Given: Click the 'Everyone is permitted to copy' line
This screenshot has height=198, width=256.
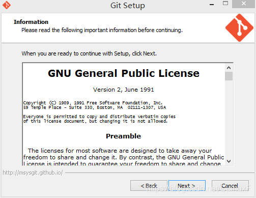Looking at the screenshot, I should pyautogui.click(x=99, y=117).
